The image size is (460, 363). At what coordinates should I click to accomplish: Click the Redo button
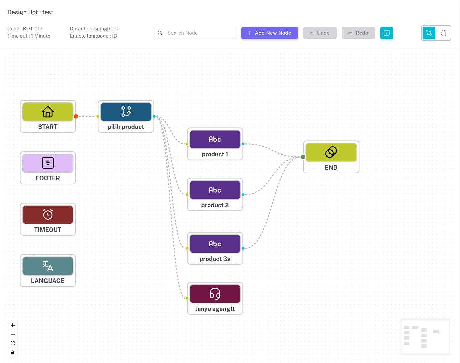tap(358, 33)
